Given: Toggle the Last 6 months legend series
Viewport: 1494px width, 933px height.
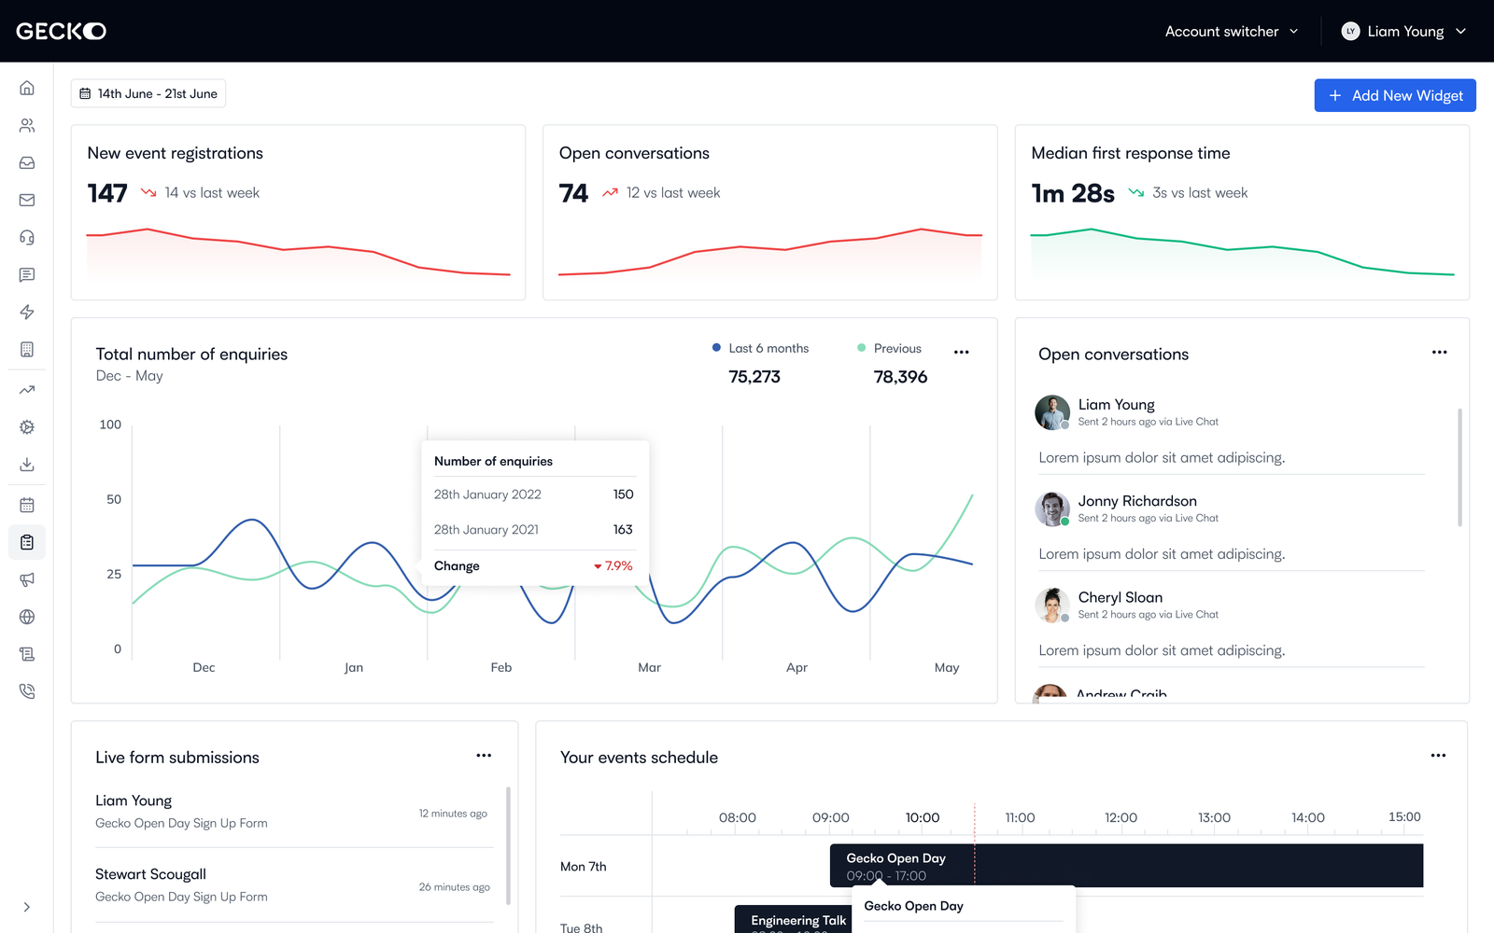Looking at the screenshot, I should coord(761,348).
